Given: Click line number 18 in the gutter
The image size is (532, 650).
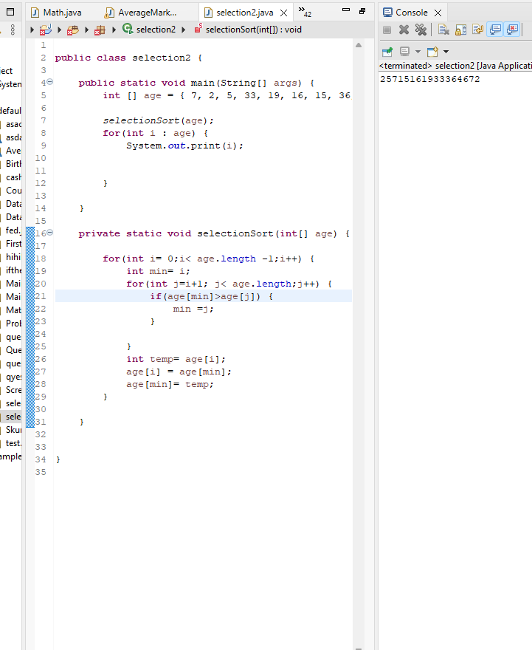Looking at the screenshot, I should point(41,259).
